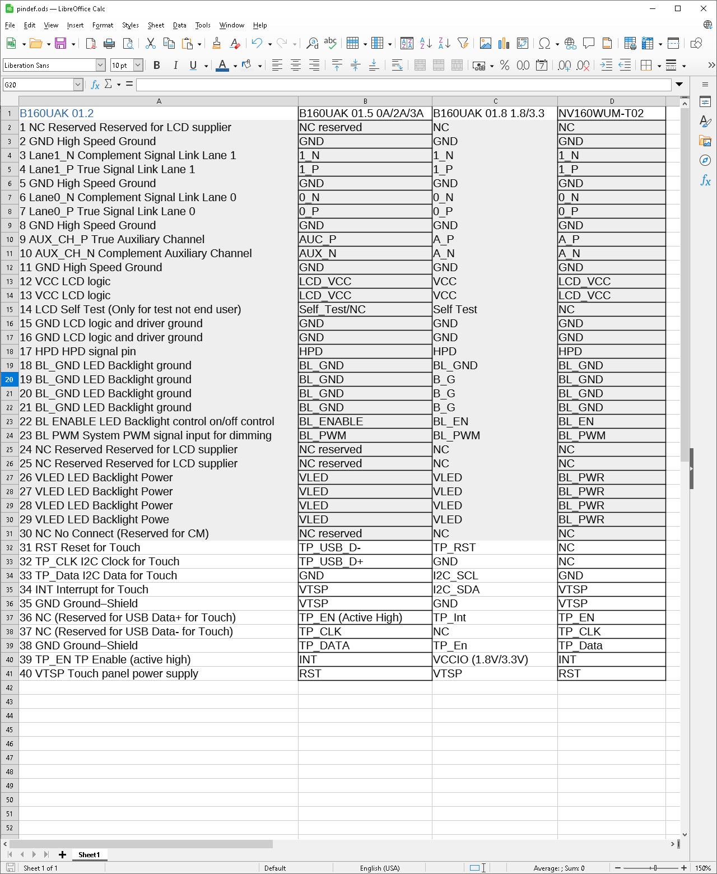Click Sort Ascending icon

[x=426, y=44]
